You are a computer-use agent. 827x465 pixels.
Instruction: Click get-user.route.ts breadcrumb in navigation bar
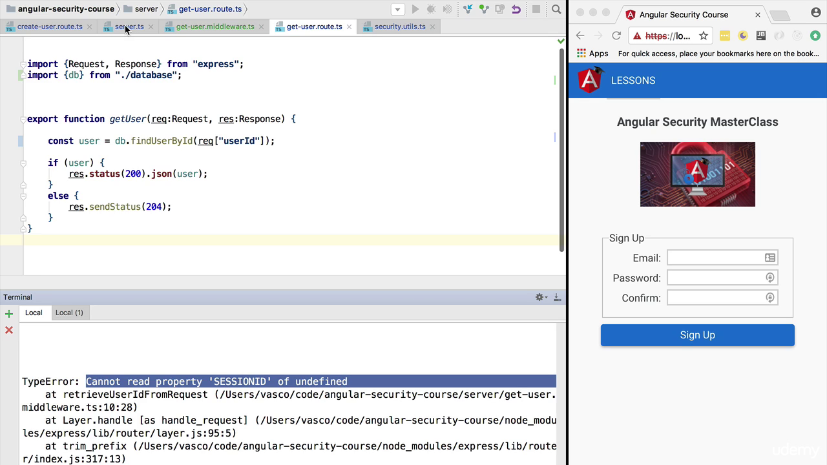click(x=205, y=9)
